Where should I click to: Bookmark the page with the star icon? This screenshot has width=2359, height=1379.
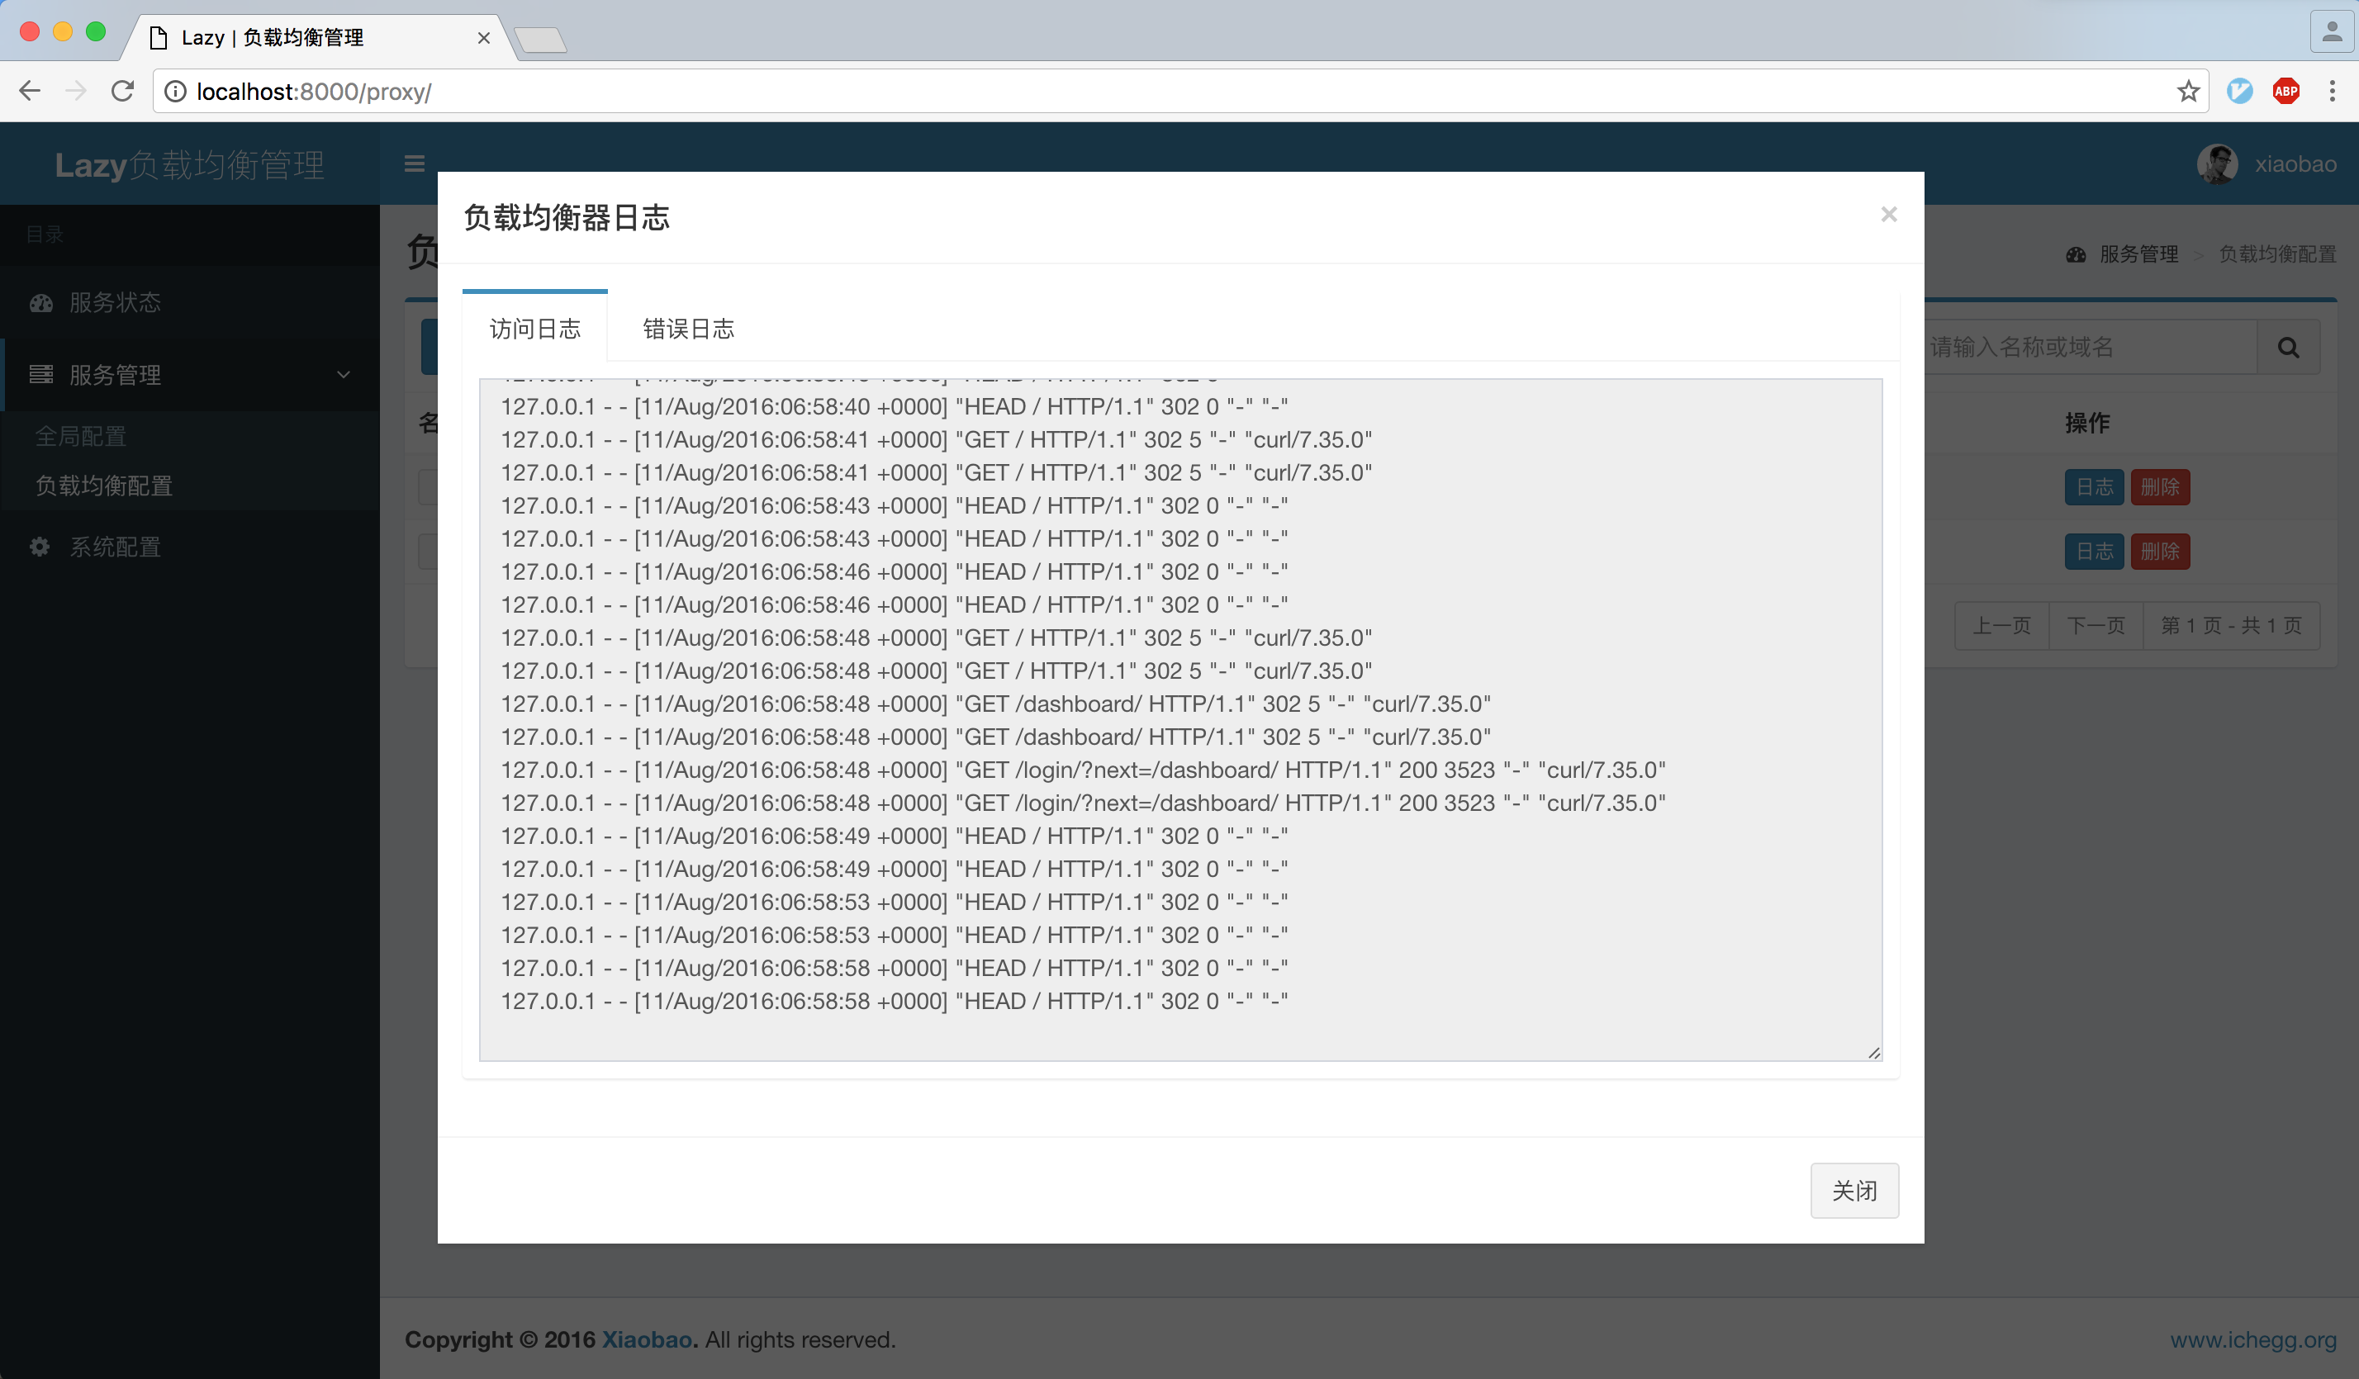2188,91
